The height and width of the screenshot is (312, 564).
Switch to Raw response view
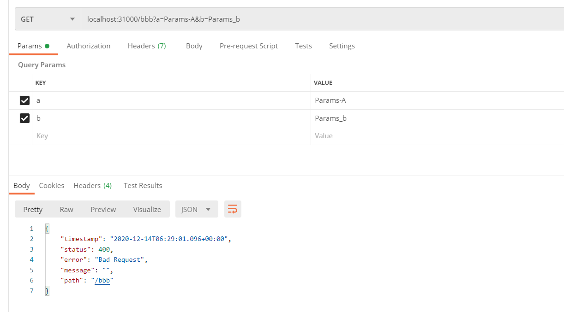tap(66, 209)
